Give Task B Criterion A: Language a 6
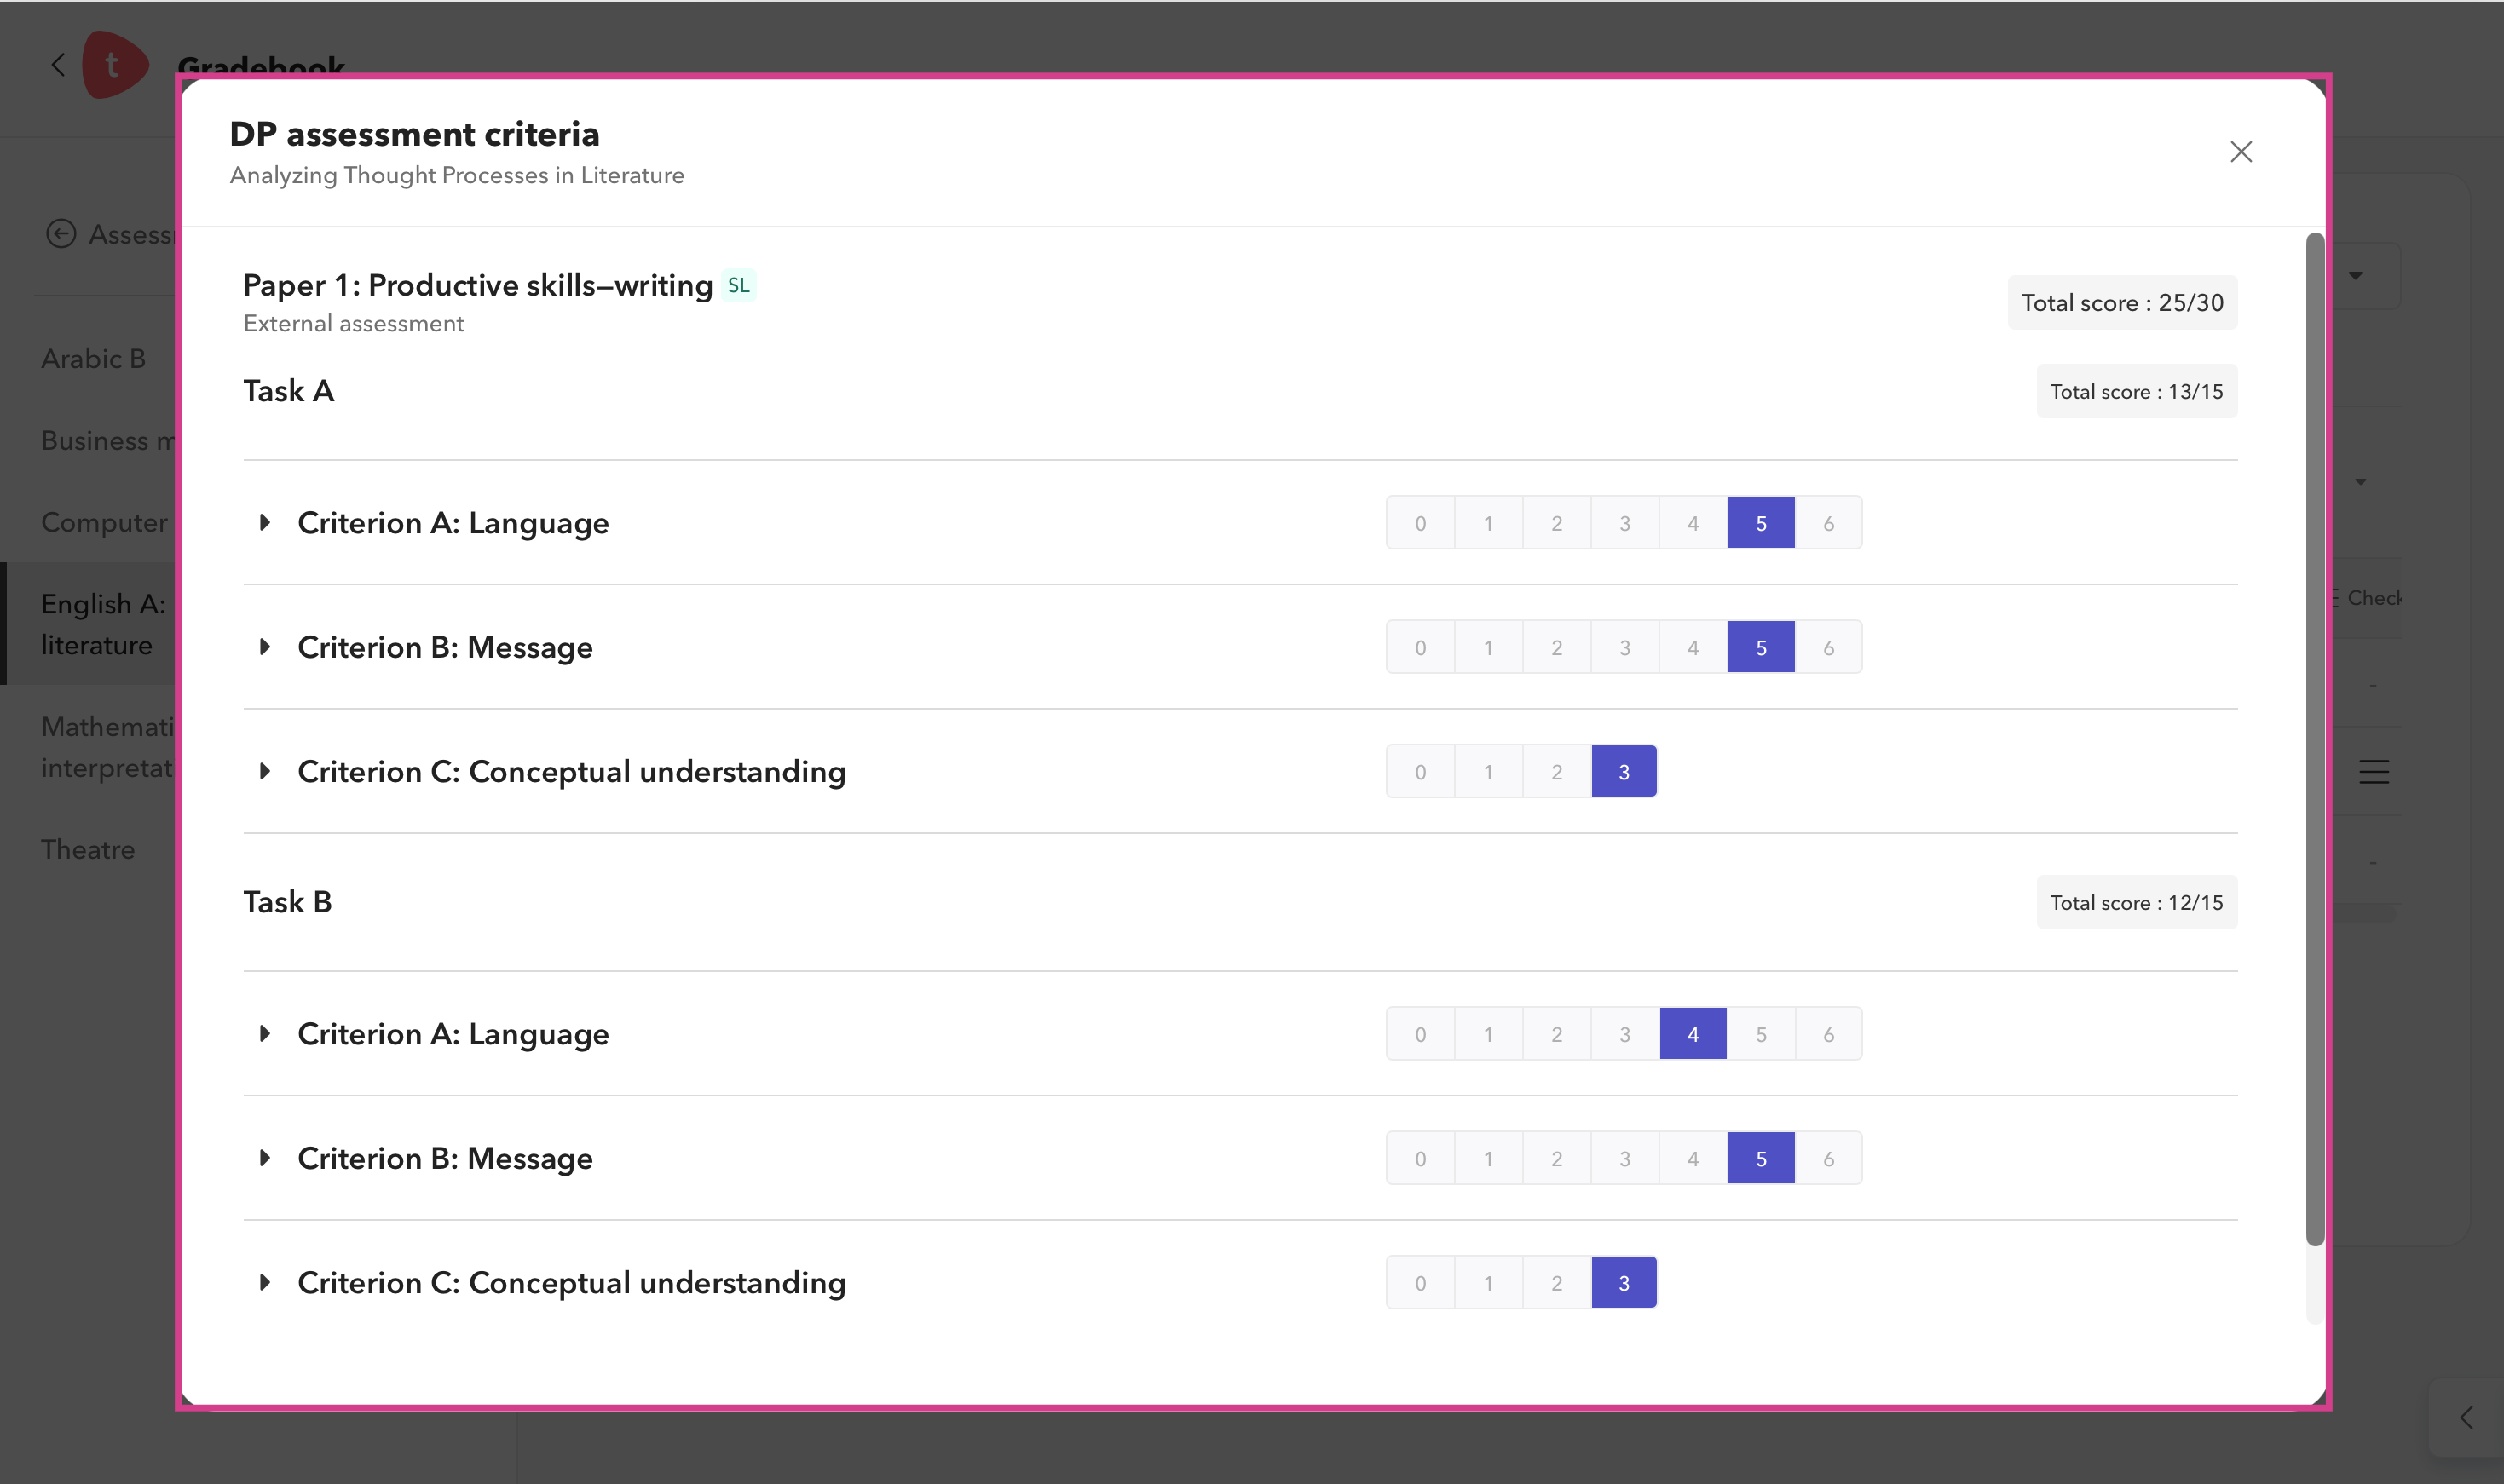 point(1829,1034)
